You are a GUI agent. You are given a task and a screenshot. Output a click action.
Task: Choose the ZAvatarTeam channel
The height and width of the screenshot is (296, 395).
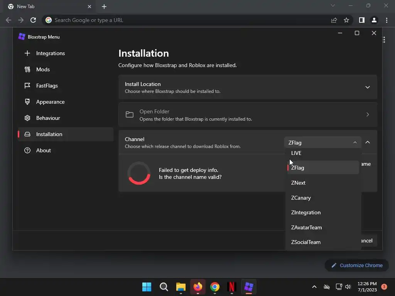pos(323,227)
